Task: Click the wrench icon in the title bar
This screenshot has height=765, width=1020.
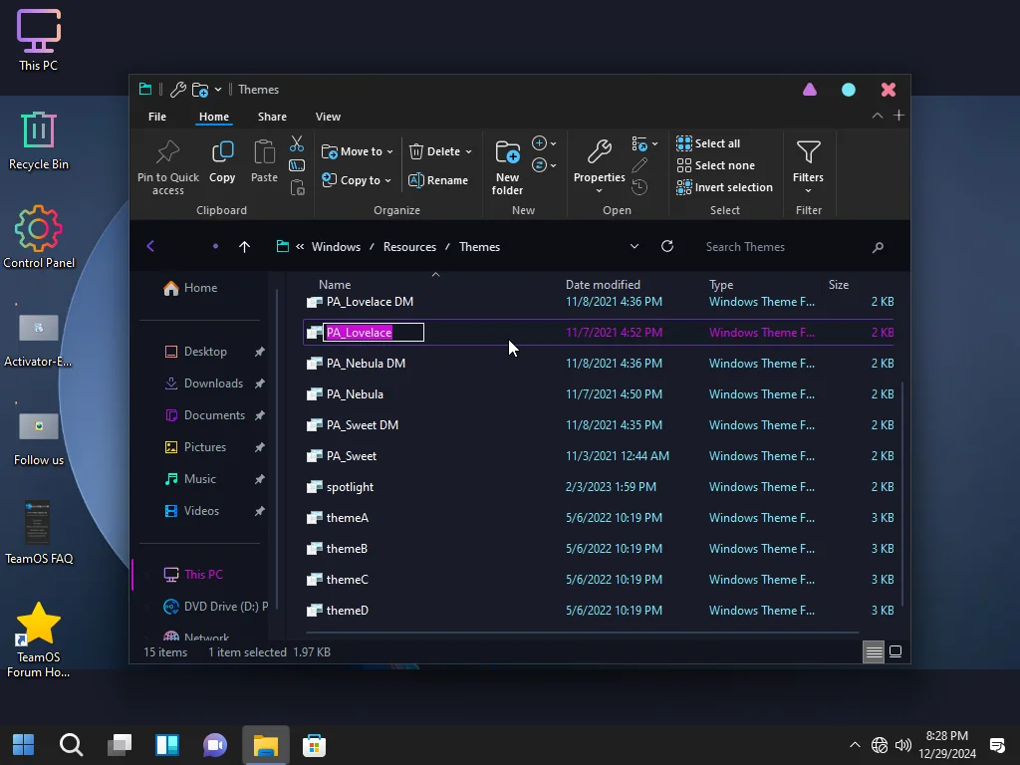Action: 177,90
